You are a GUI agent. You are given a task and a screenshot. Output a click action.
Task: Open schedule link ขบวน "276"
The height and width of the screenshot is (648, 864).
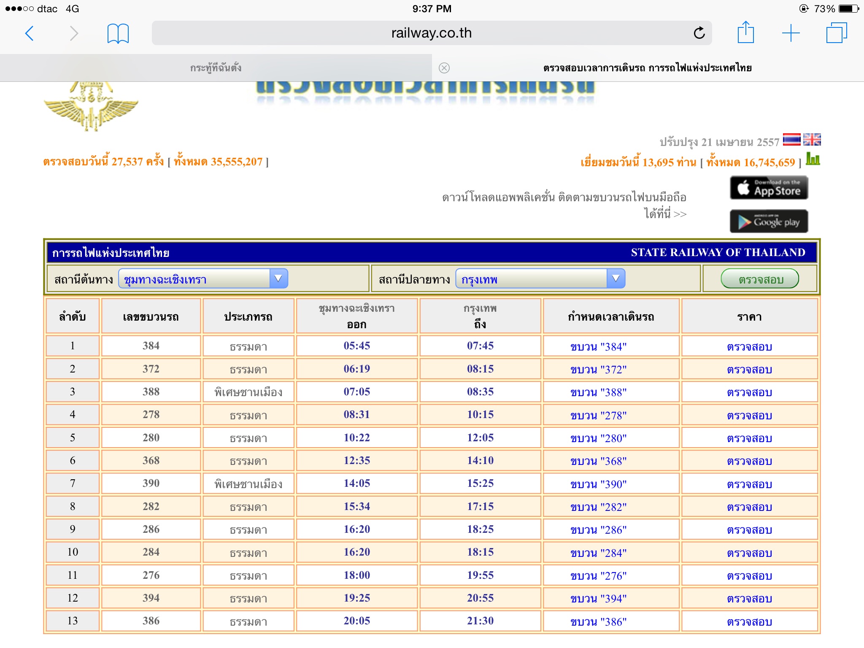(x=598, y=576)
